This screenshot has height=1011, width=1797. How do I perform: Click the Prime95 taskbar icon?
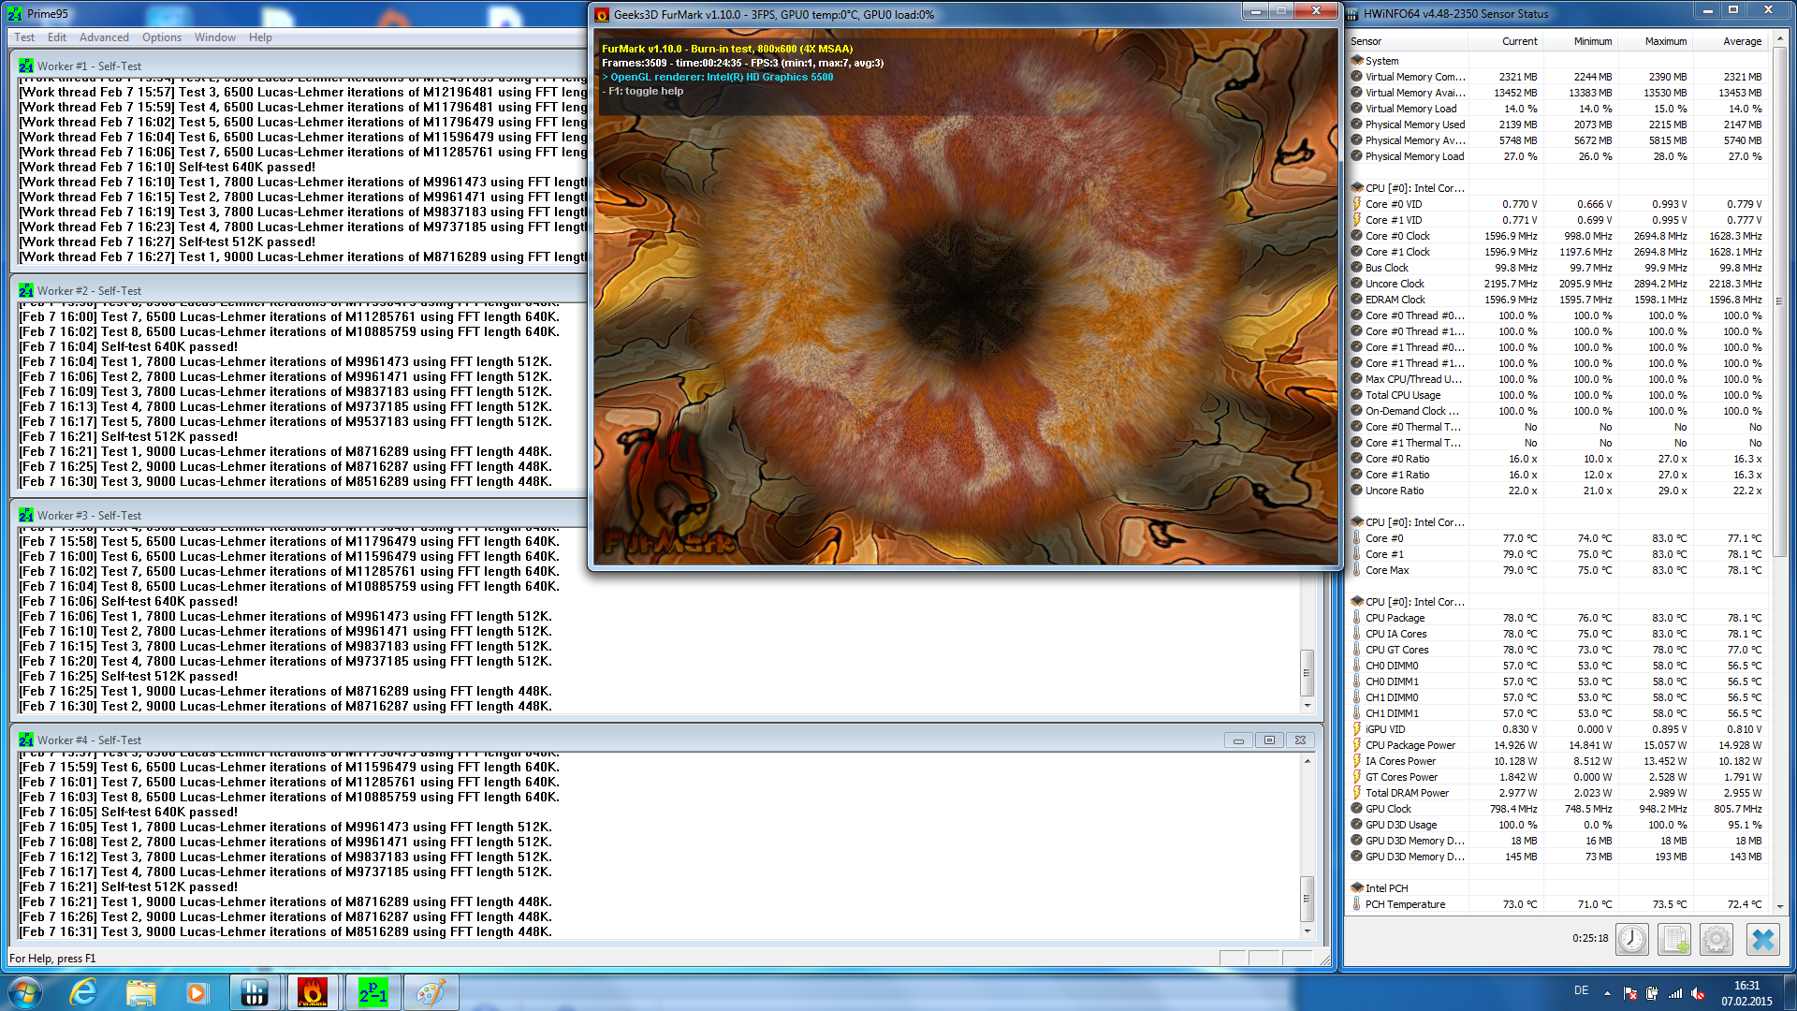[373, 992]
